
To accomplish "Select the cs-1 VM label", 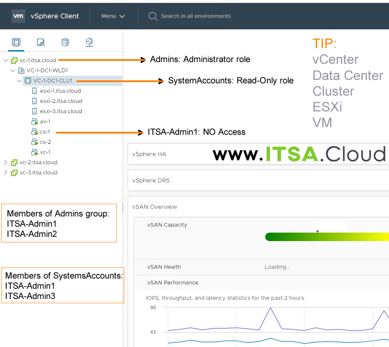I will point(45,131).
